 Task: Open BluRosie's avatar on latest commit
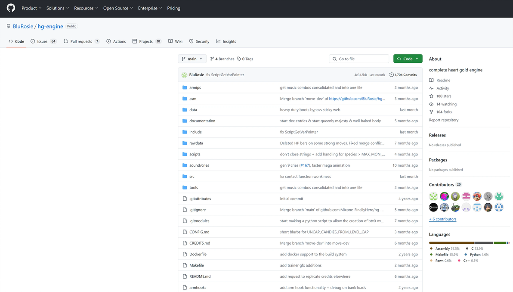click(185, 75)
